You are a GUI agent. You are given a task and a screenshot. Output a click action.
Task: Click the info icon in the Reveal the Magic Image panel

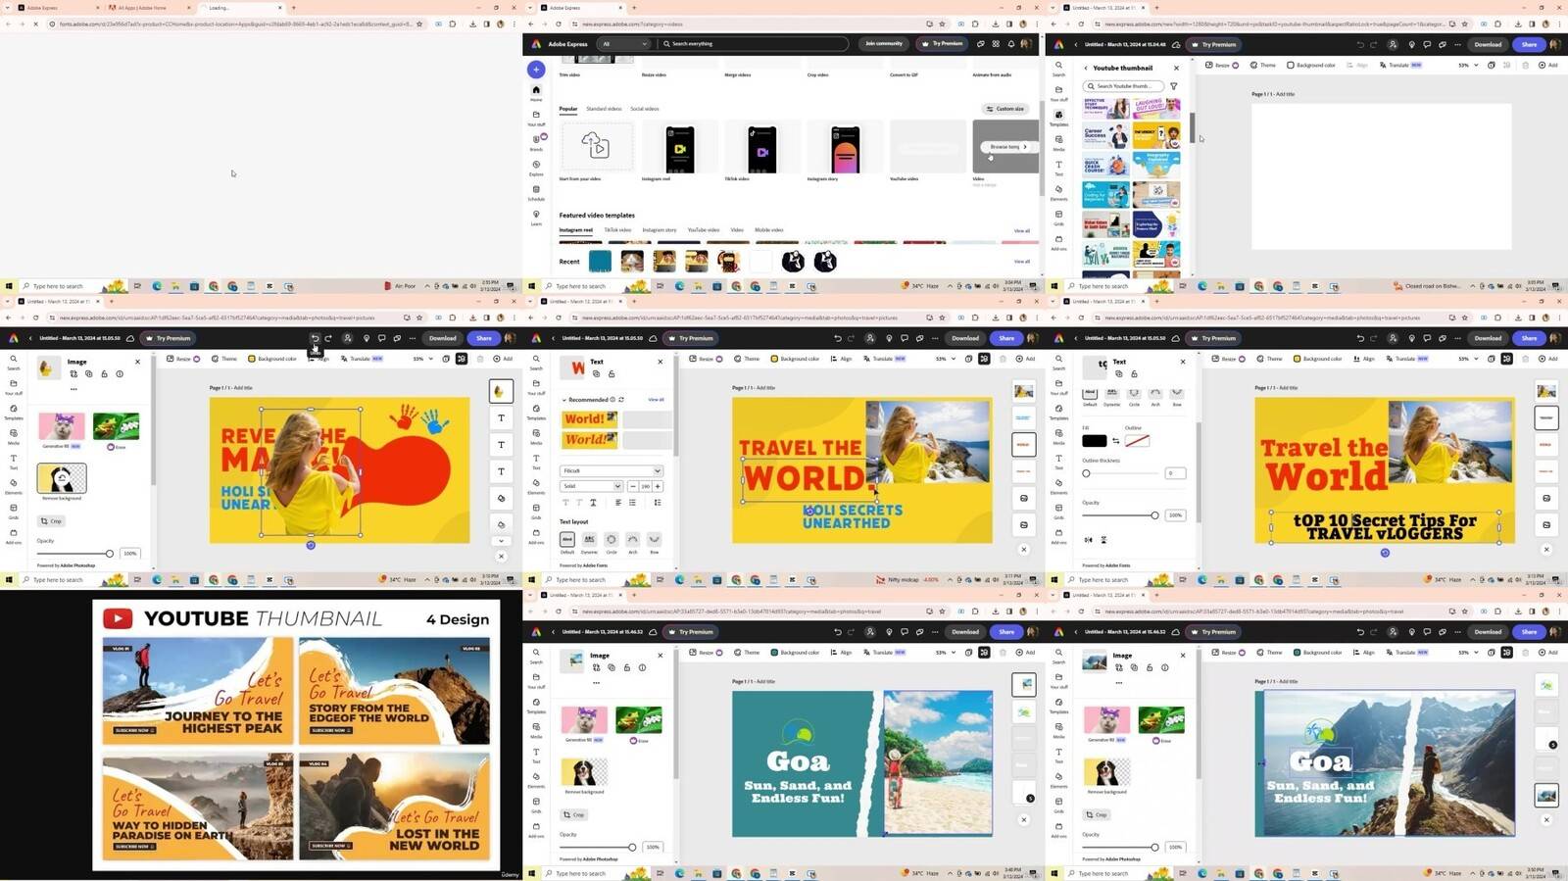[120, 373]
